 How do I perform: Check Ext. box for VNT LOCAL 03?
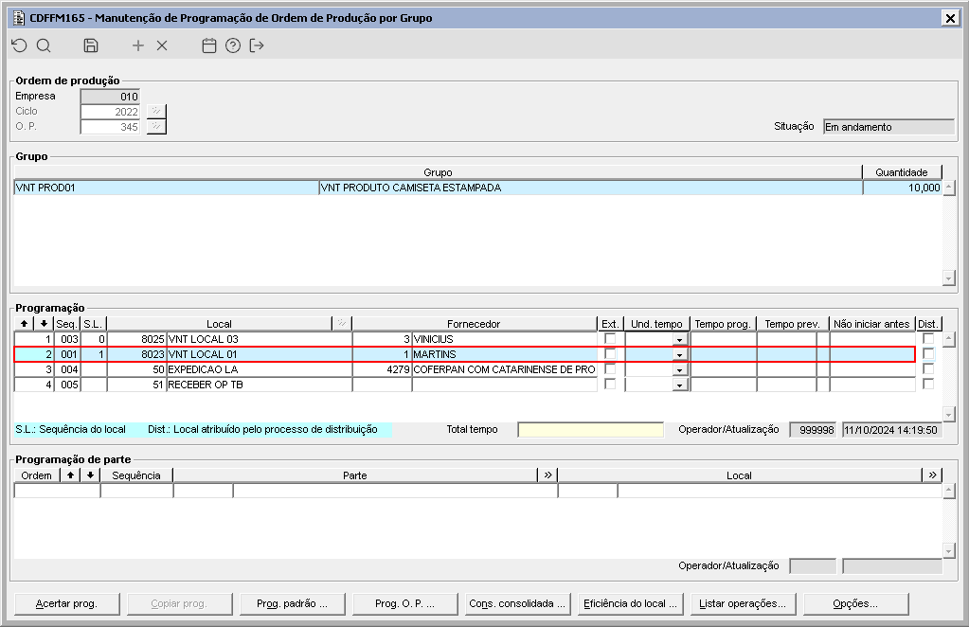point(610,338)
